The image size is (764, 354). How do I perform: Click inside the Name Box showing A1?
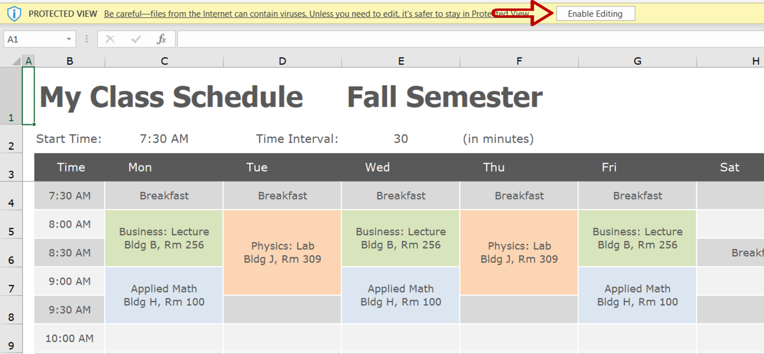coord(34,39)
